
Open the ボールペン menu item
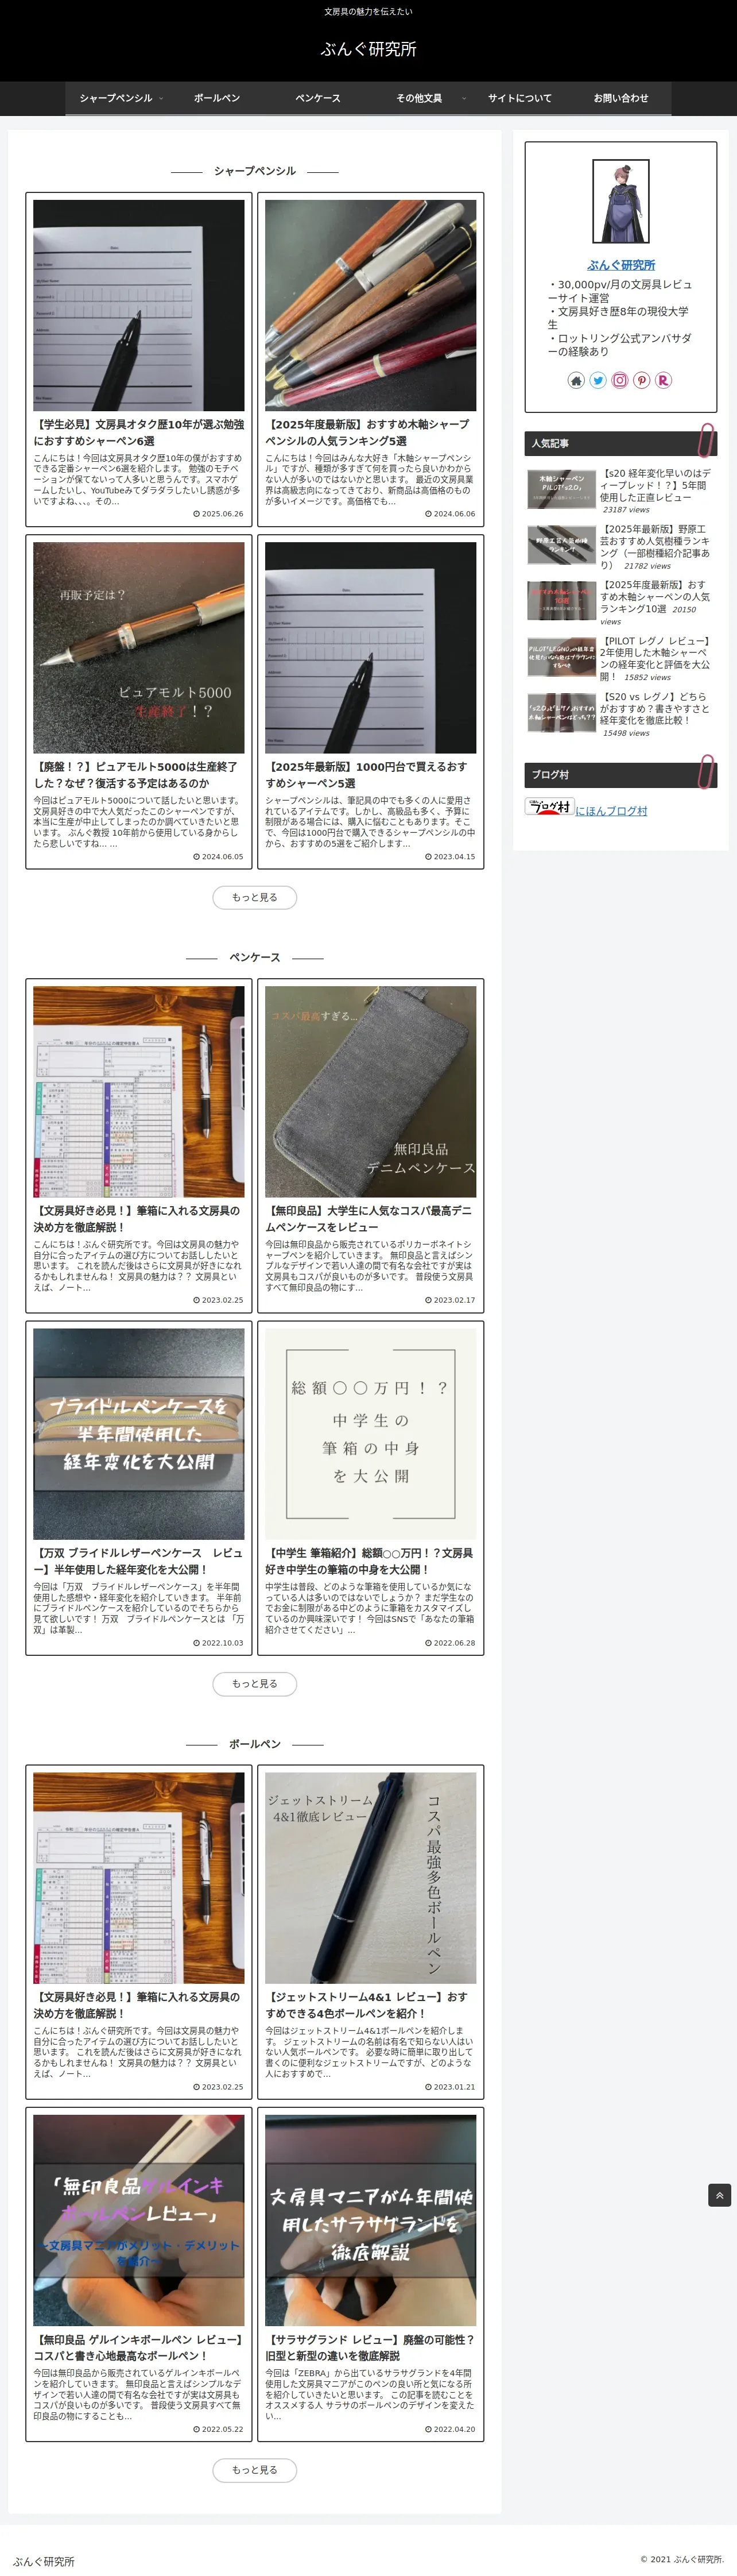tap(217, 98)
